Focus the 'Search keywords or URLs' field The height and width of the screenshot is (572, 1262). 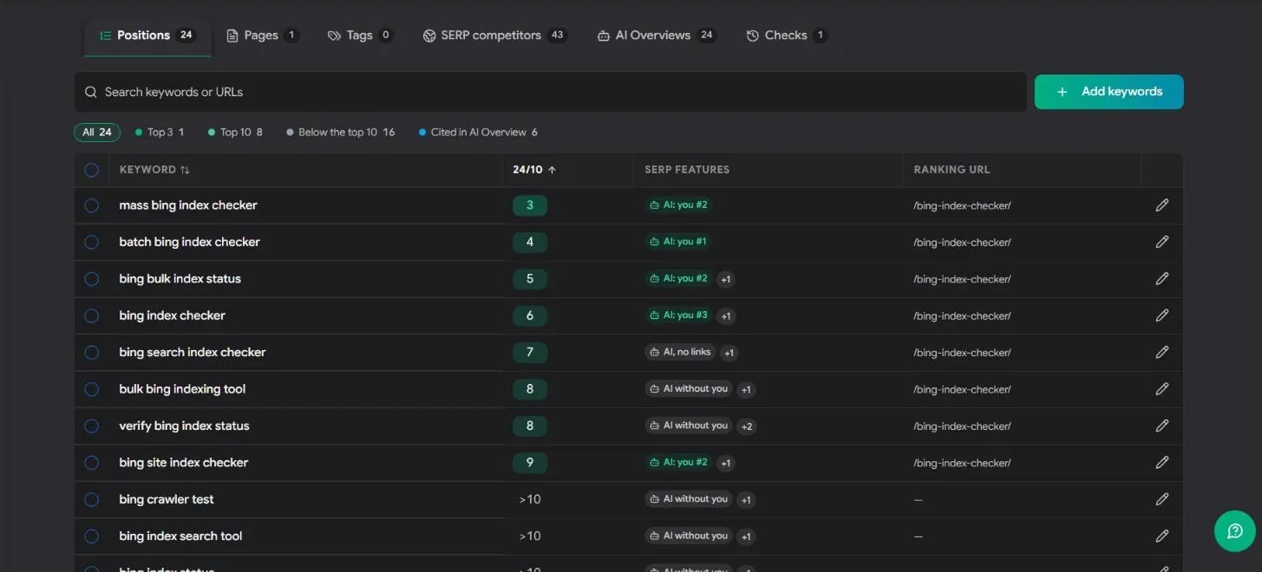click(x=550, y=92)
